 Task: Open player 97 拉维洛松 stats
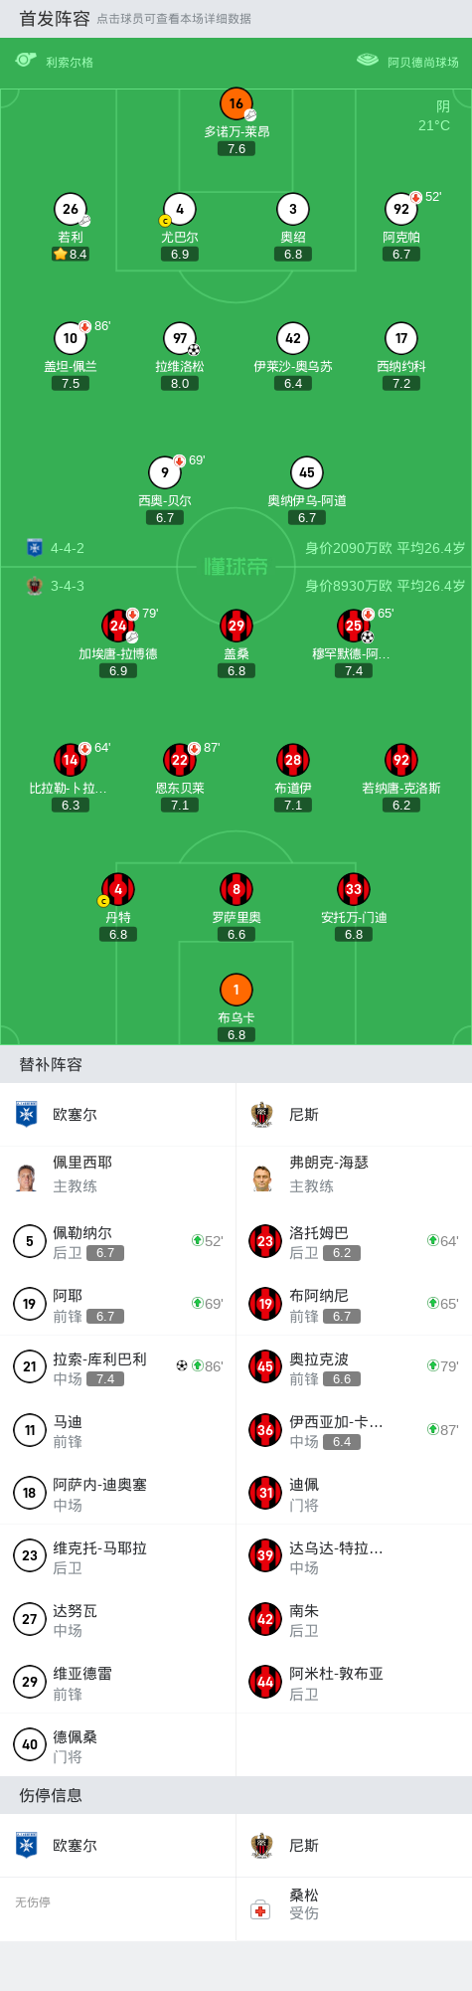pyautogui.click(x=180, y=338)
